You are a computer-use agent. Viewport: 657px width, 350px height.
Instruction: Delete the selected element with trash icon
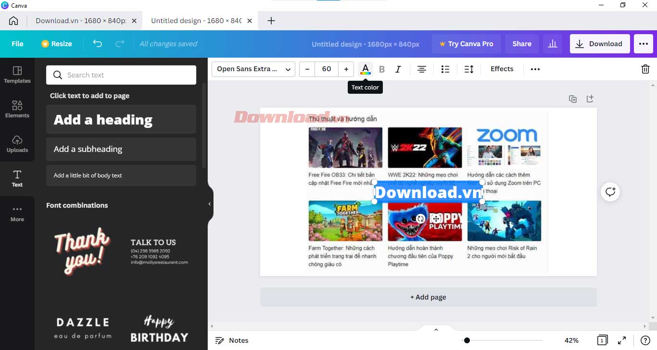[x=645, y=69]
